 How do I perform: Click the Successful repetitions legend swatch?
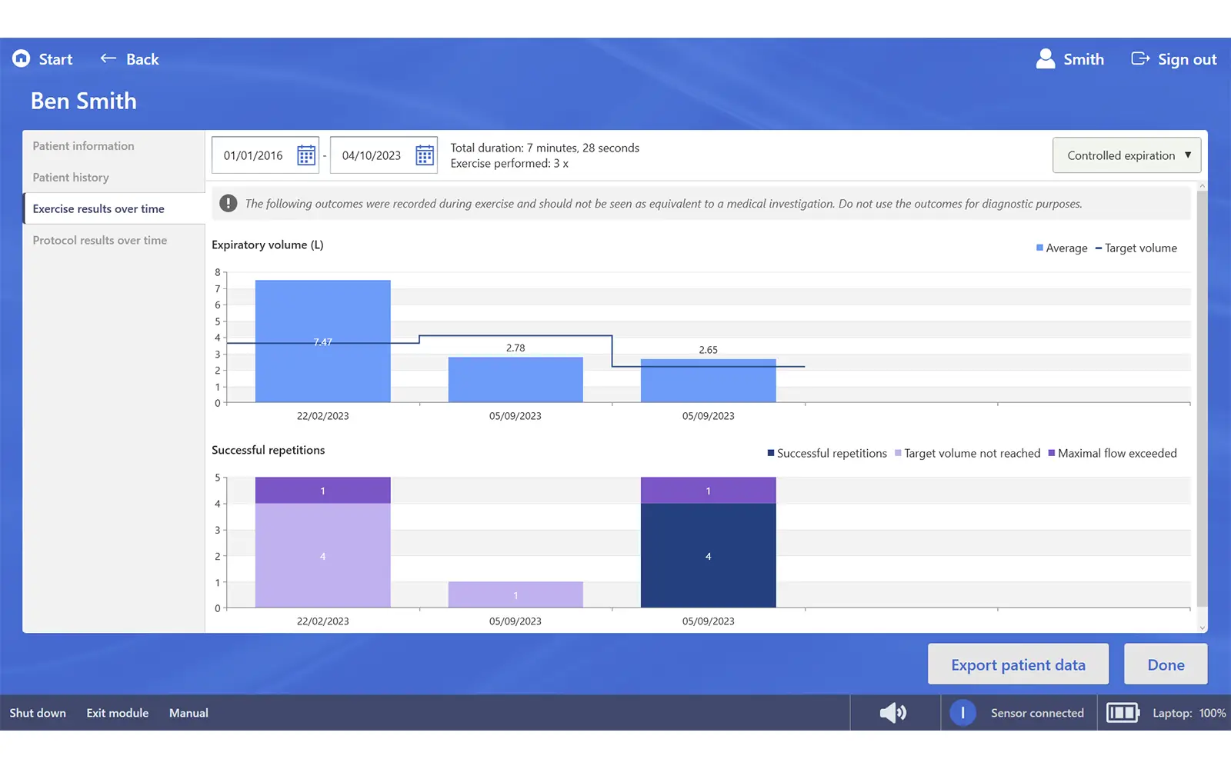(x=771, y=453)
